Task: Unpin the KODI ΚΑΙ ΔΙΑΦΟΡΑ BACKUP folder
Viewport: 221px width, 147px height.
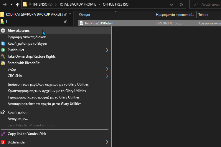Action: 65,14
